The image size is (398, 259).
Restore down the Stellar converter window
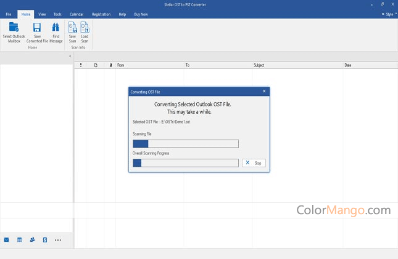[382, 4]
